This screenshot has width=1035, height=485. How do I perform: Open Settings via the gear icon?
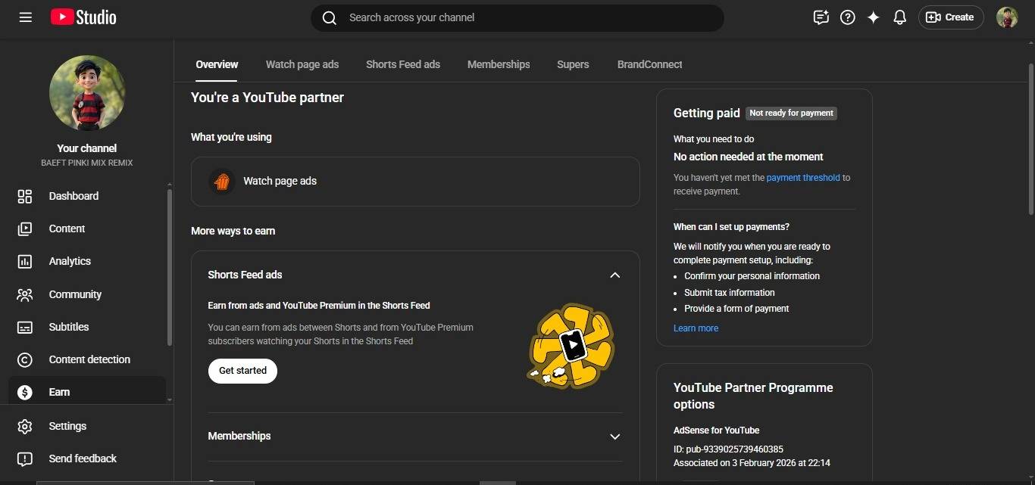pos(25,426)
